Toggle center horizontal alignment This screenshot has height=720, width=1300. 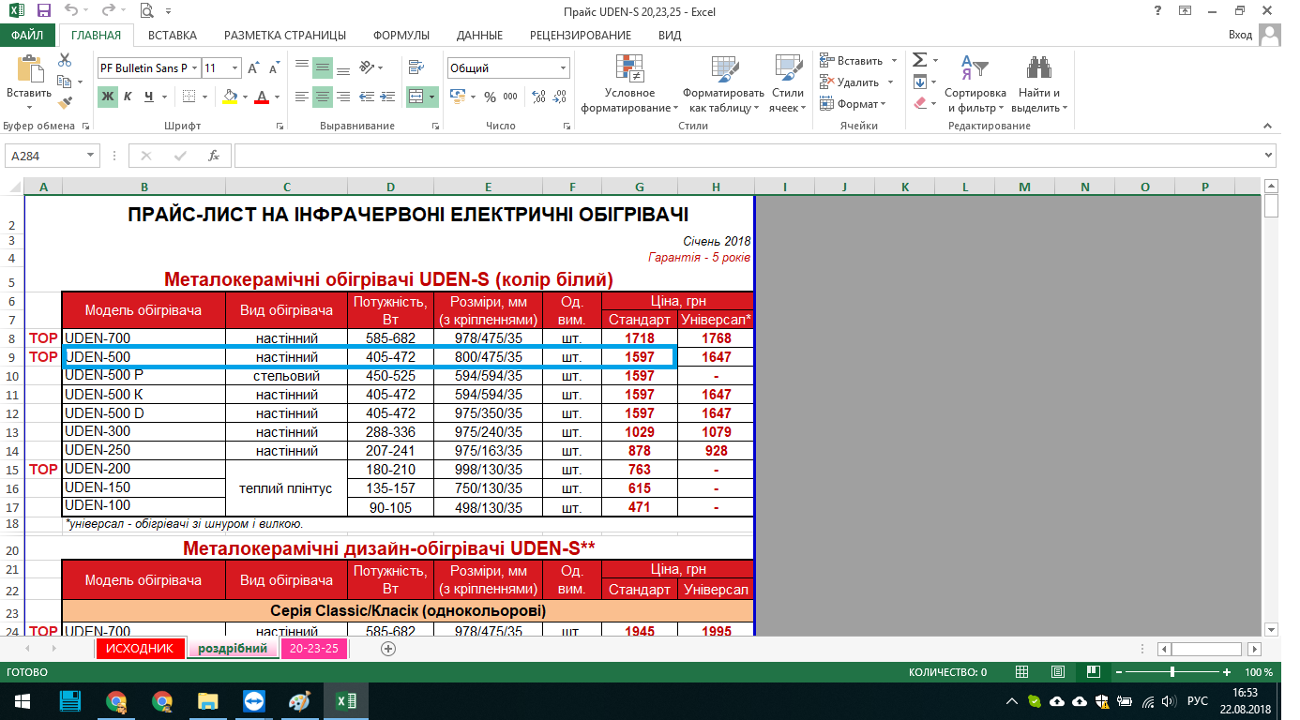tap(323, 97)
